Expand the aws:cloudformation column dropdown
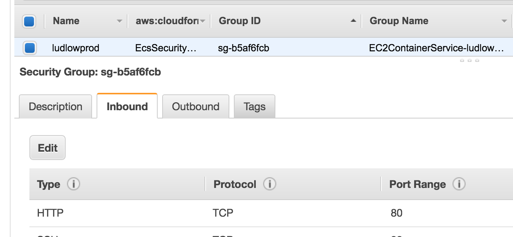Image resolution: width=513 pixels, height=237 pixels. click(x=203, y=21)
